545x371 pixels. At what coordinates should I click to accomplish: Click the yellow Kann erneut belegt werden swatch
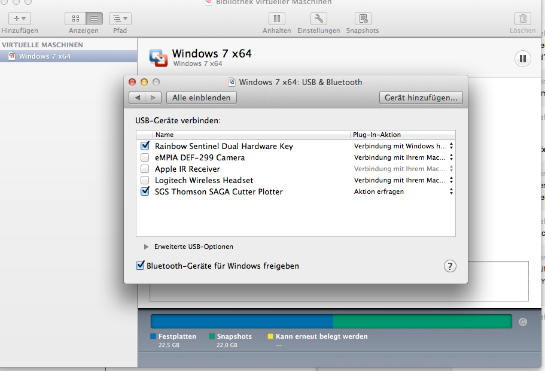(x=270, y=336)
